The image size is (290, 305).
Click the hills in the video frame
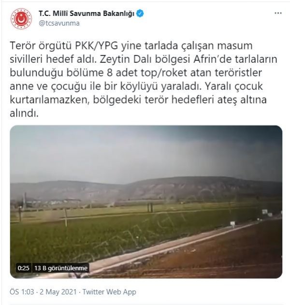[x=146, y=189]
